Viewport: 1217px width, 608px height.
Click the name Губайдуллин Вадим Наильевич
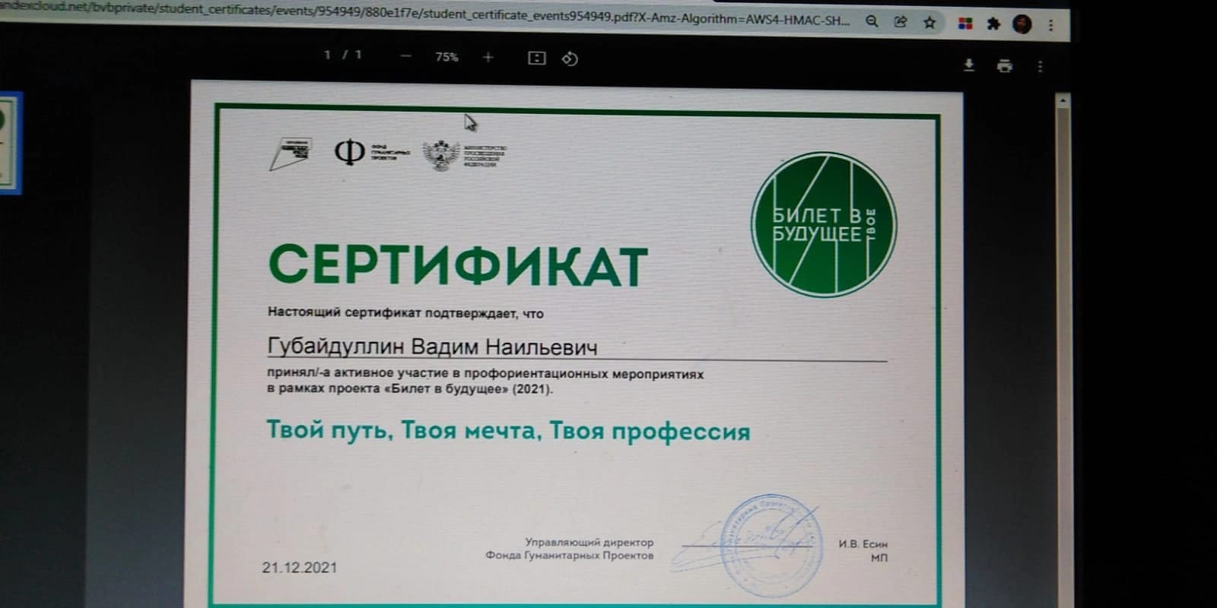[x=432, y=347]
